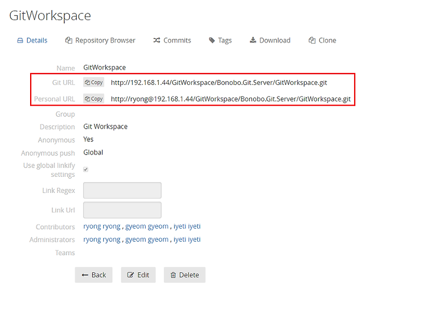Open contributor iyeti iyeti

click(187, 226)
